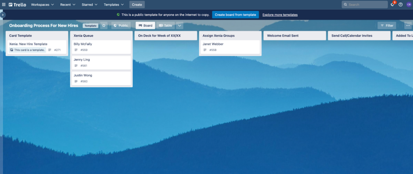Expand more board views chevron
The height and width of the screenshot is (174, 413).
(179, 25)
